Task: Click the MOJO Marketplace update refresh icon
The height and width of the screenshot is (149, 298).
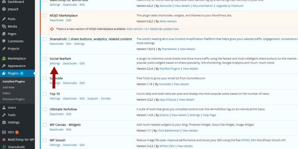Action: [52, 29]
